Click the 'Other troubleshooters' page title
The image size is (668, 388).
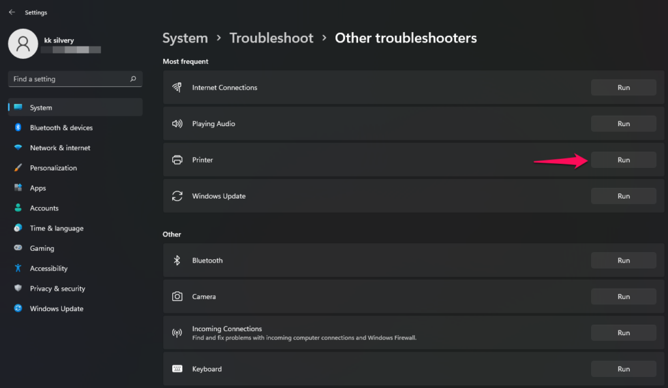(x=406, y=38)
